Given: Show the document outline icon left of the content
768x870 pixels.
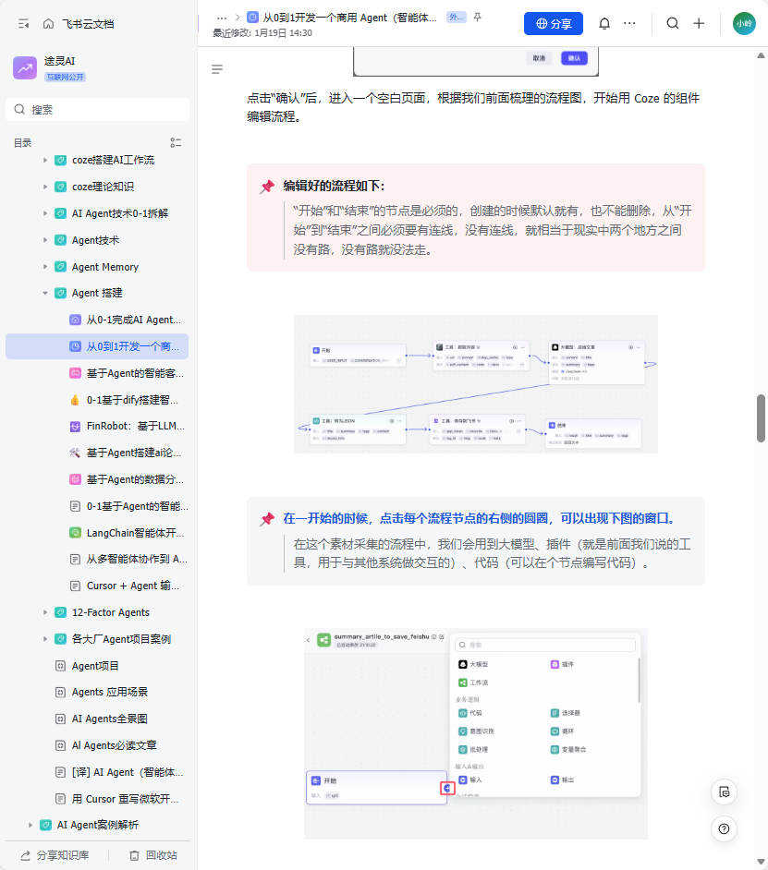Looking at the screenshot, I should (217, 69).
